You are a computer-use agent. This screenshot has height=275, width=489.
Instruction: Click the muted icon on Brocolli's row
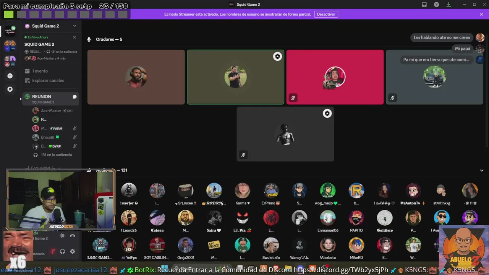pyautogui.click(x=75, y=137)
